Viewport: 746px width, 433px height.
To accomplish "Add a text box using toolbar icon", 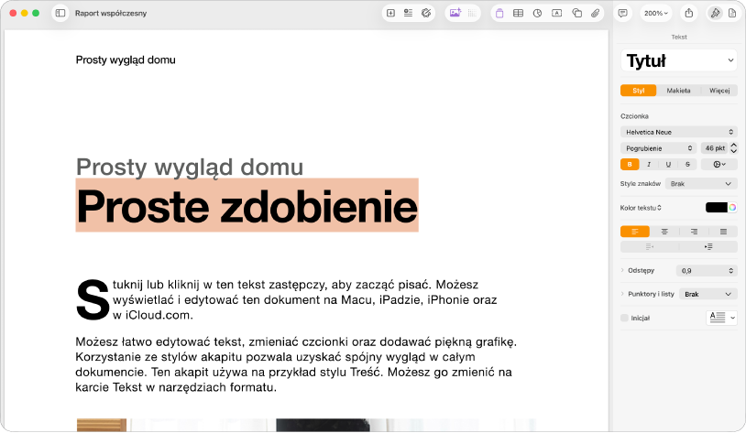I will (556, 14).
